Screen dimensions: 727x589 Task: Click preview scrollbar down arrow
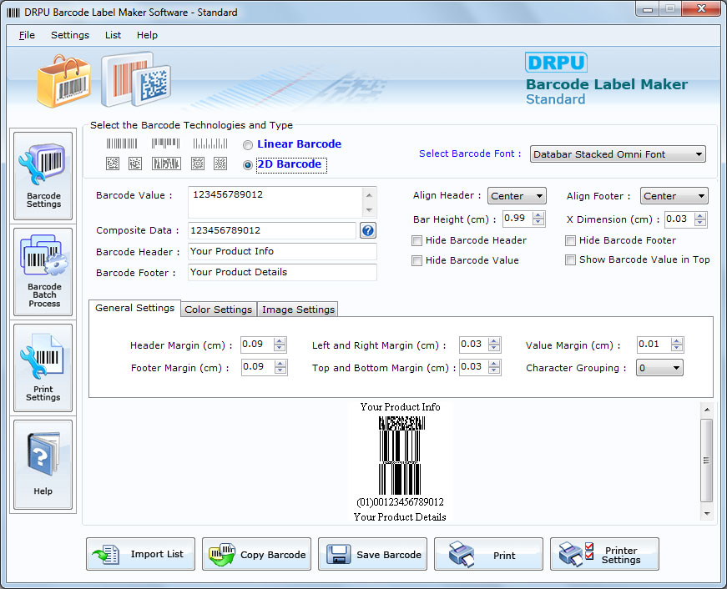point(707,513)
